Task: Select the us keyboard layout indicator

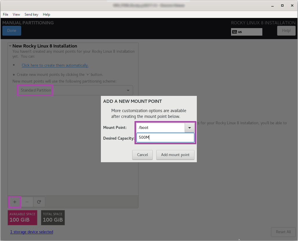Action: pyautogui.click(x=246, y=32)
